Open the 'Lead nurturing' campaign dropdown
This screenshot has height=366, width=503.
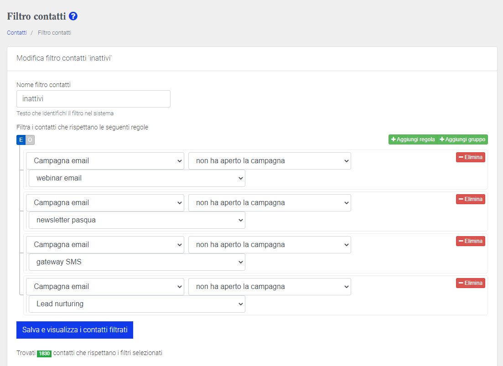coord(137,304)
